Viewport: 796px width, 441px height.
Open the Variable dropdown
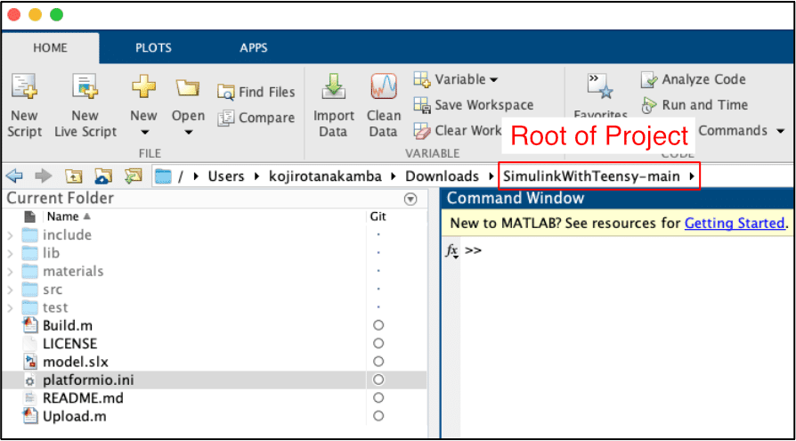pos(457,79)
